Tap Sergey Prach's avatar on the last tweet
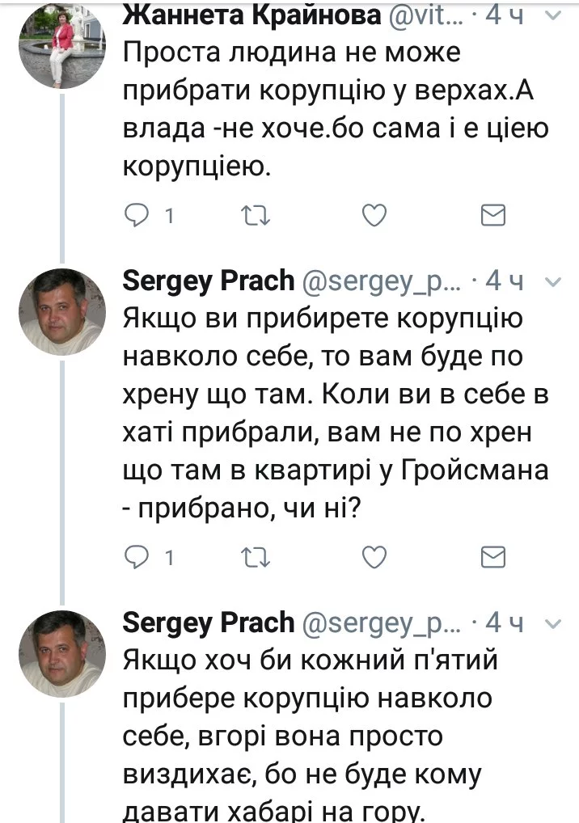The image size is (579, 823). click(x=63, y=653)
